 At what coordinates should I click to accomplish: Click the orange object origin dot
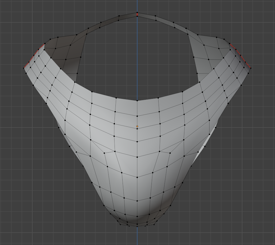(137, 126)
